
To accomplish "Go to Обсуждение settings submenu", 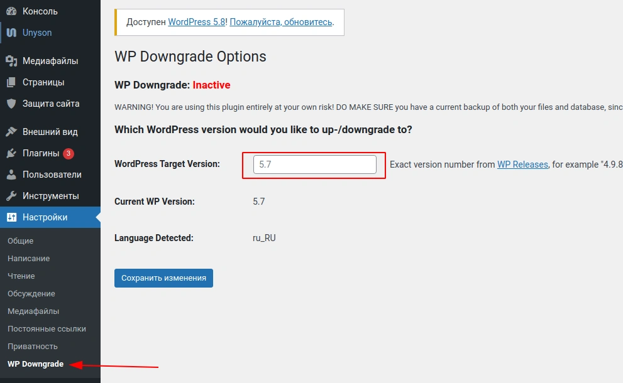I will (x=31, y=294).
